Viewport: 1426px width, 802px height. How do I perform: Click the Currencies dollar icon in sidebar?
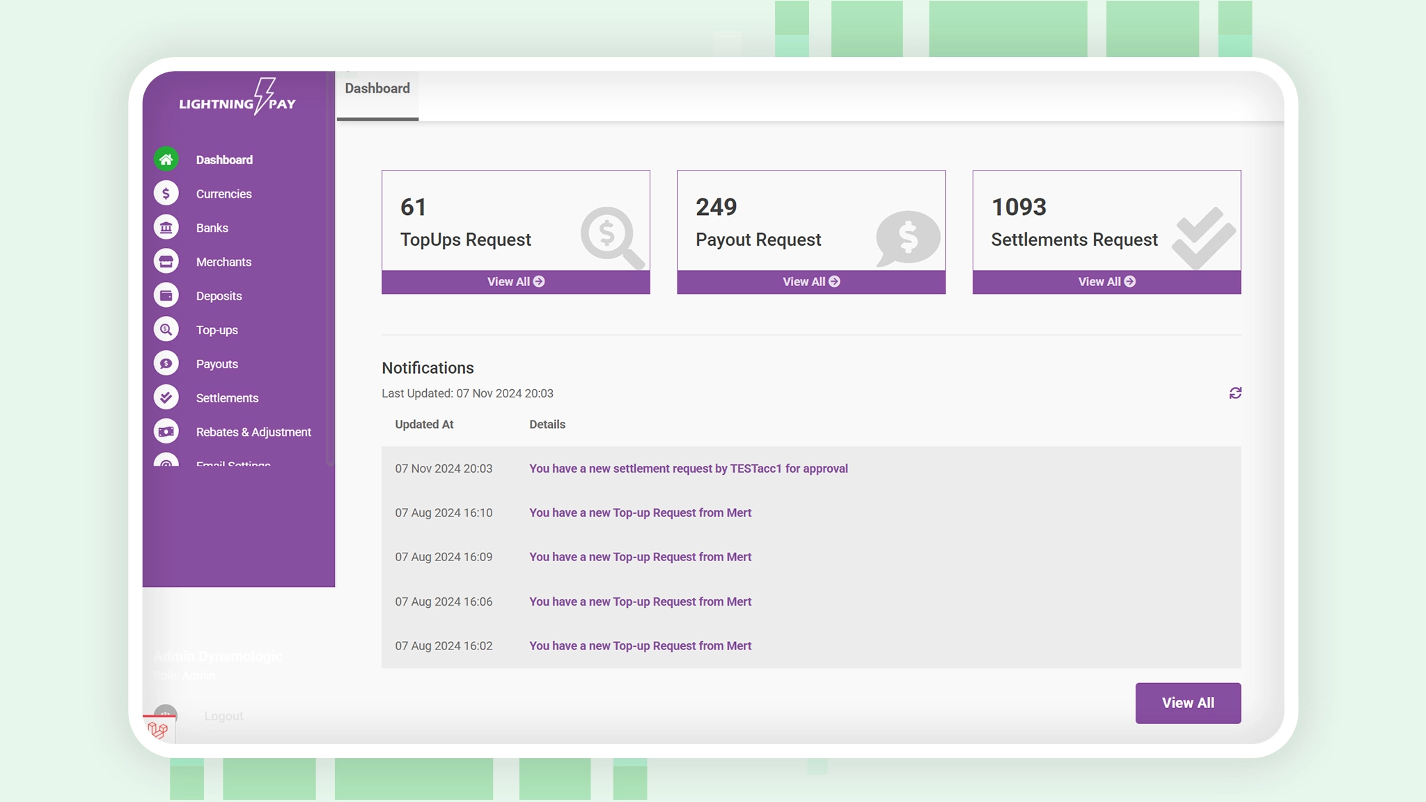(x=166, y=194)
